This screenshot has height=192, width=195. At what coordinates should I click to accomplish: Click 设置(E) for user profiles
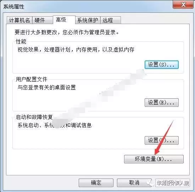click(x=162, y=103)
